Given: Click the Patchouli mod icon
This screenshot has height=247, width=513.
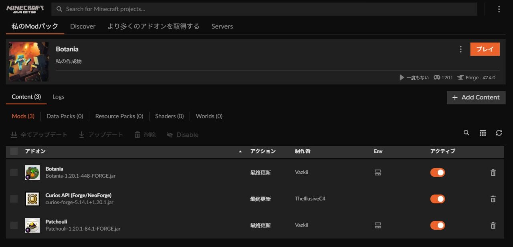Looking at the screenshot, I should [32, 225].
